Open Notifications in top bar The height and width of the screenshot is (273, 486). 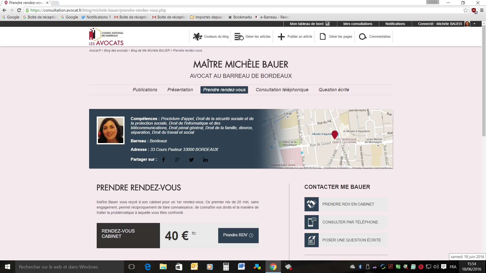tap(395, 24)
